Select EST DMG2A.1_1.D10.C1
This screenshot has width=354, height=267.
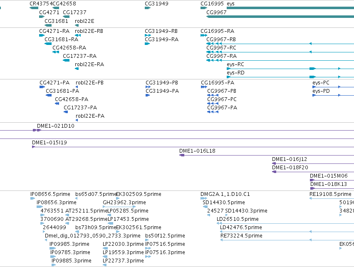point(225,194)
